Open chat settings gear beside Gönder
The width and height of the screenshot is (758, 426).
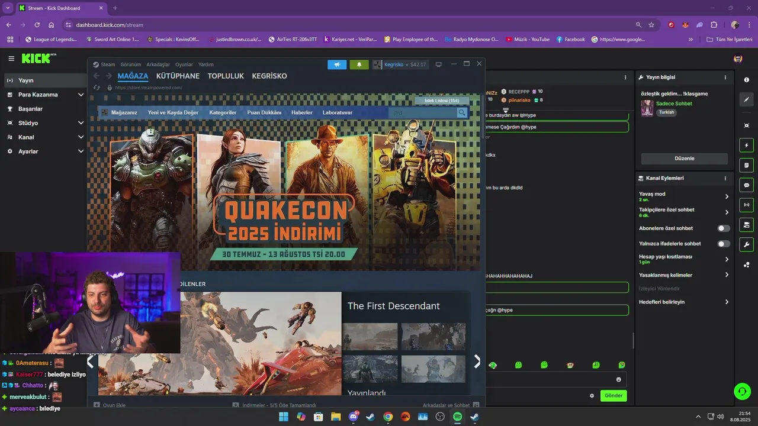pos(592,396)
